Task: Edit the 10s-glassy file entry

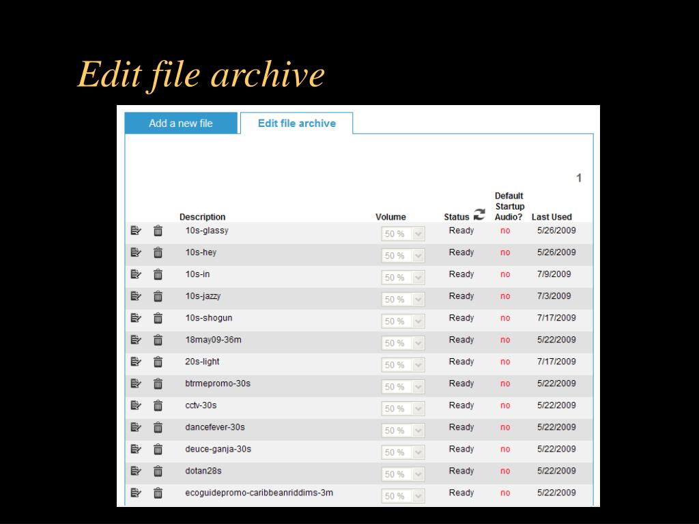Action: coord(136,231)
